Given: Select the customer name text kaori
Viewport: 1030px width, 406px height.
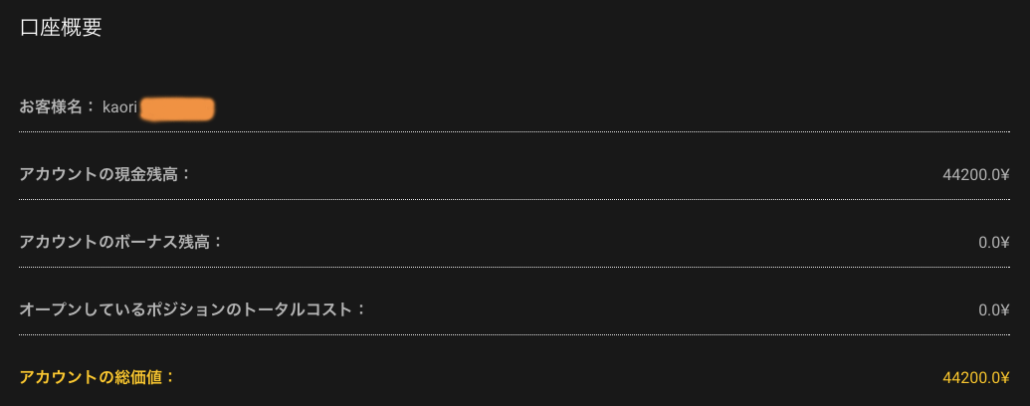Looking at the screenshot, I should (119, 106).
